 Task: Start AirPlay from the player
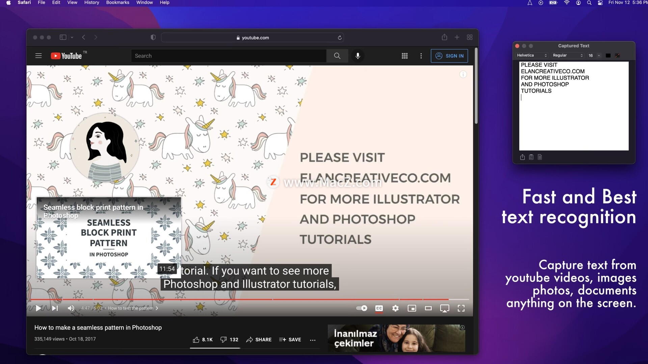444,308
